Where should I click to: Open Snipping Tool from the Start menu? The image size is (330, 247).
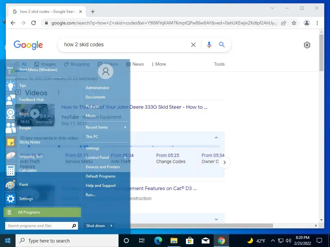click(x=11, y=156)
